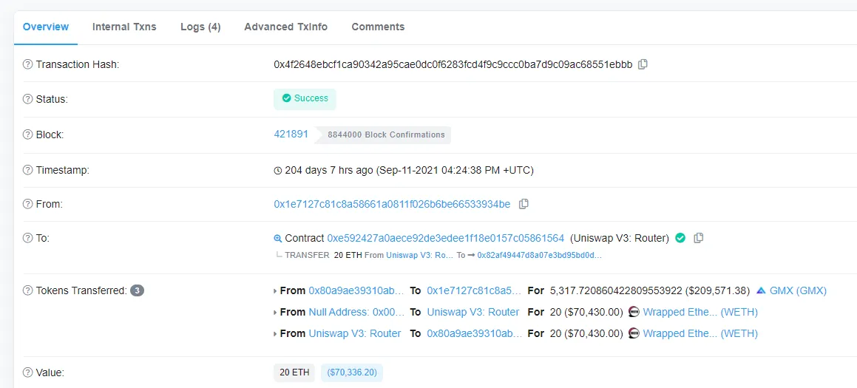Open recipient 0x80a9ae39310ab... in last transfer row
The height and width of the screenshot is (388, 857).
(x=475, y=333)
